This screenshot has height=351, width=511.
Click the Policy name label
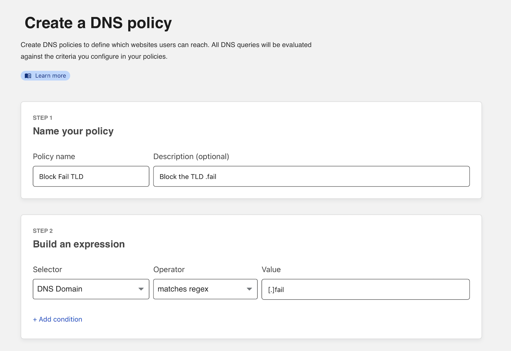click(x=54, y=156)
